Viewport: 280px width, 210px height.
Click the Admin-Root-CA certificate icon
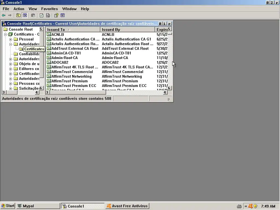pos(49,58)
